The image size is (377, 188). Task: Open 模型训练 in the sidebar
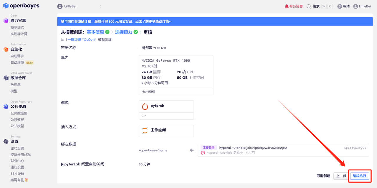[17, 28]
